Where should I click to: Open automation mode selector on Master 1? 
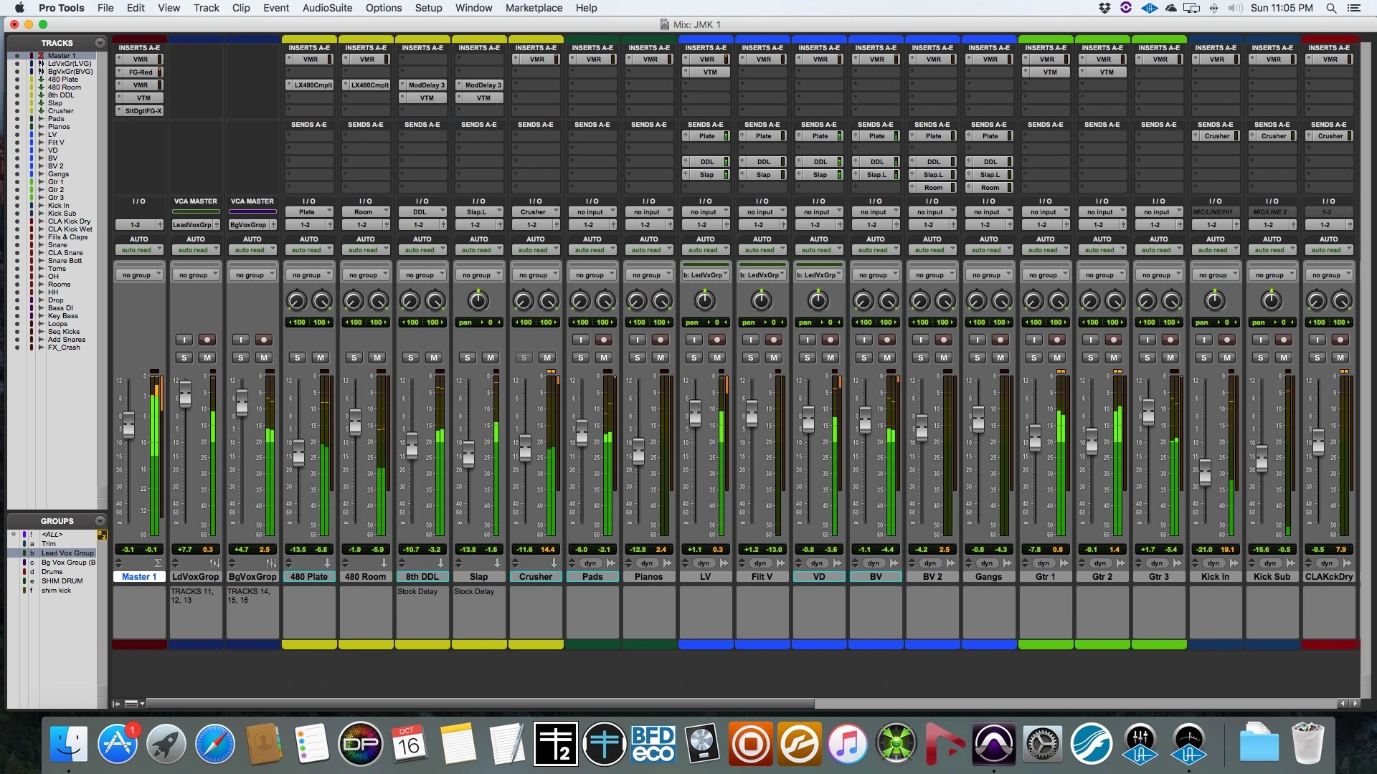(139, 250)
